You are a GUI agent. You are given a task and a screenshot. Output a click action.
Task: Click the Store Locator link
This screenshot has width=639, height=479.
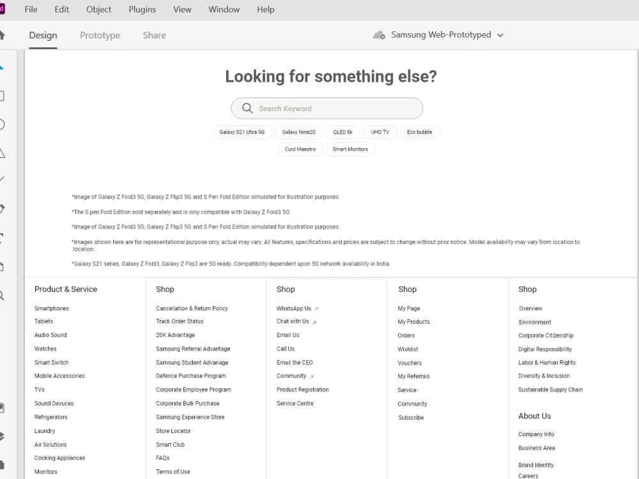(x=173, y=430)
